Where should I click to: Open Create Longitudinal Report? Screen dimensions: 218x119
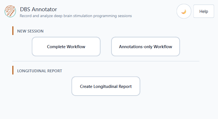106,86
